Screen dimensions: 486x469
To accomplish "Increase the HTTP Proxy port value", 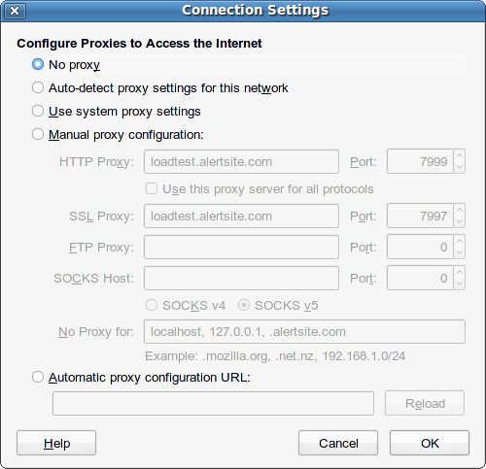I will pos(459,155).
